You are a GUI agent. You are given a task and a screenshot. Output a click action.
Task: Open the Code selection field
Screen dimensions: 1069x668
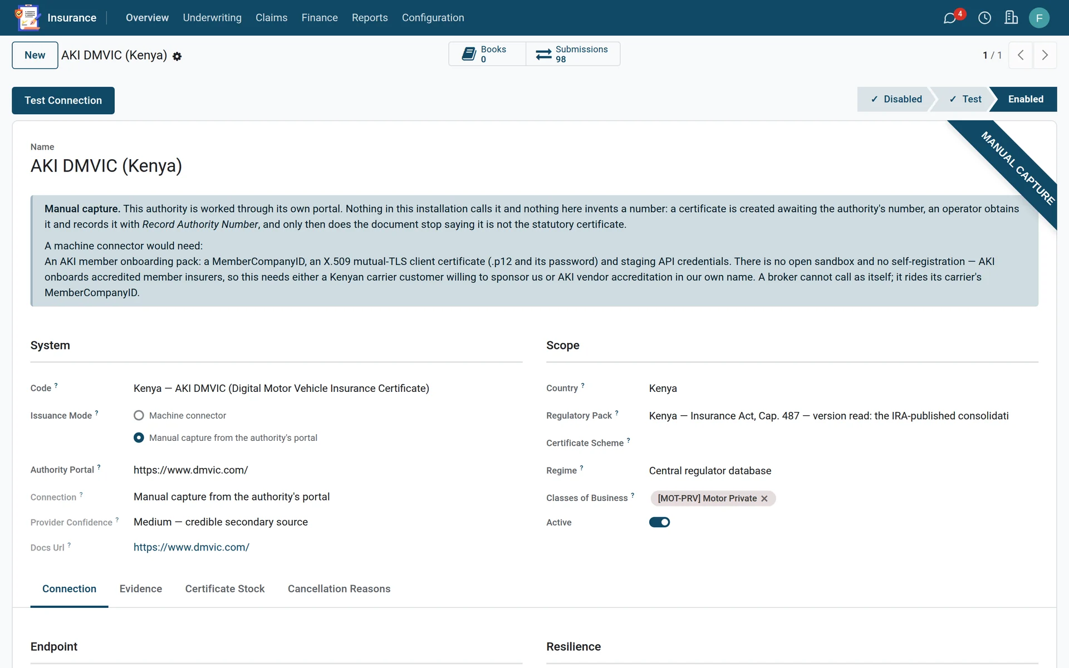click(327, 389)
